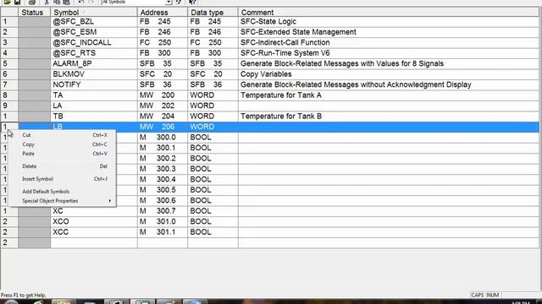Image resolution: width=542 pixels, height=304 pixels.
Task: Click the comment 'Copy Variables'
Action: click(266, 74)
